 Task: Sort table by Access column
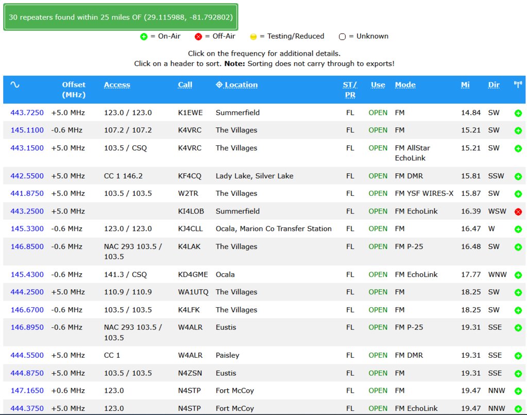(x=117, y=85)
